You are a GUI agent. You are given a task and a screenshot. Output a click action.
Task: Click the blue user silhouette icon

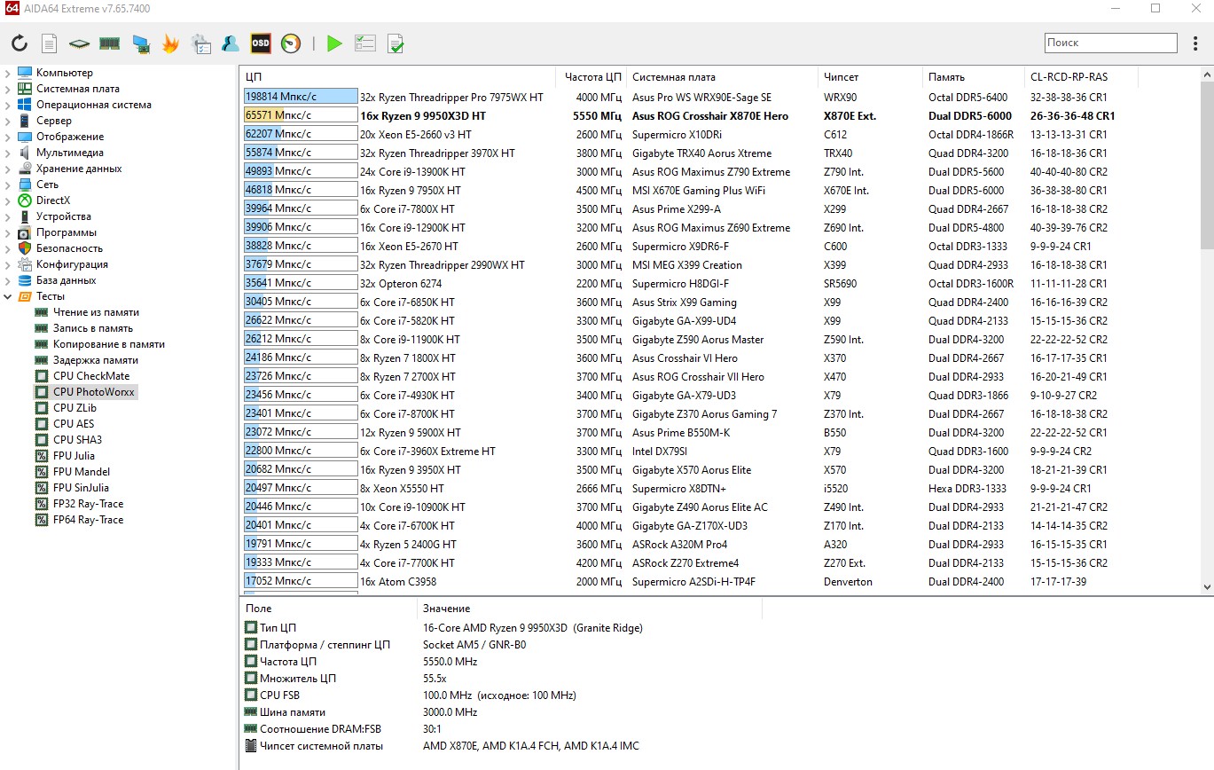pos(231,43)
